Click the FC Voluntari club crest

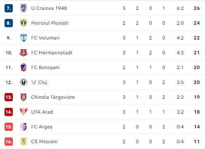(24, 38)
